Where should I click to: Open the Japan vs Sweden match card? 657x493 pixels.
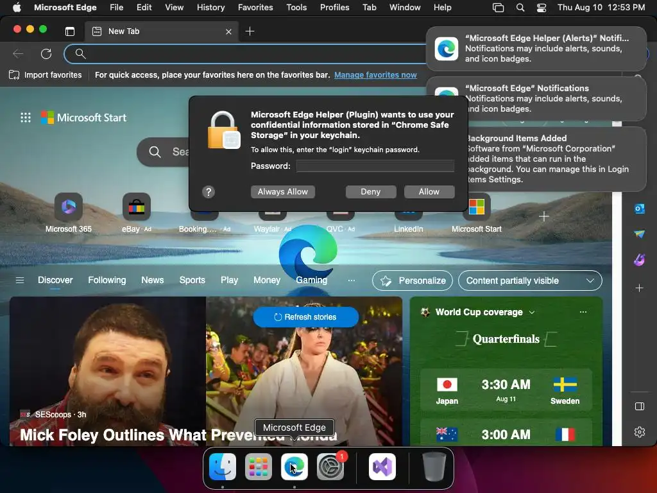pos(506,390)
